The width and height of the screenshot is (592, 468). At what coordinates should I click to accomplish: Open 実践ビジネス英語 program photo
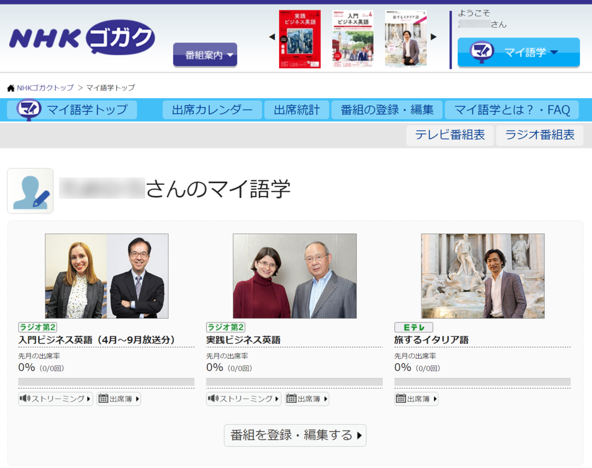point(294,276)
